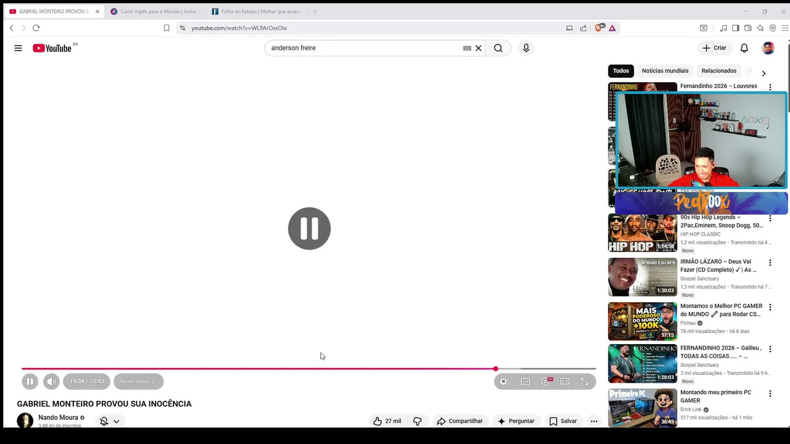
Task: Open the notifications bell
Action: 744,48
